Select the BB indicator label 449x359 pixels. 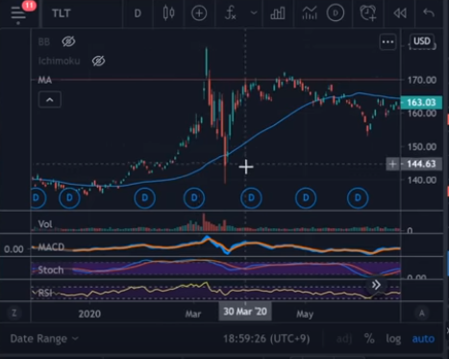point(44,41)
